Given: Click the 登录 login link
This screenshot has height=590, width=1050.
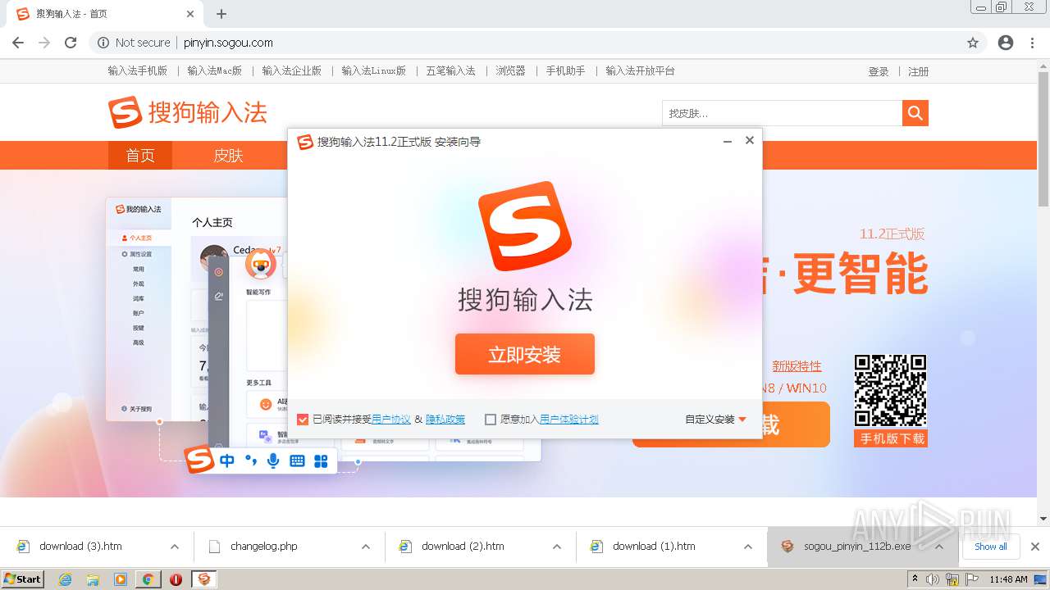Looking at the screenshot, I should pyautogui.click(x=879, y=72).
